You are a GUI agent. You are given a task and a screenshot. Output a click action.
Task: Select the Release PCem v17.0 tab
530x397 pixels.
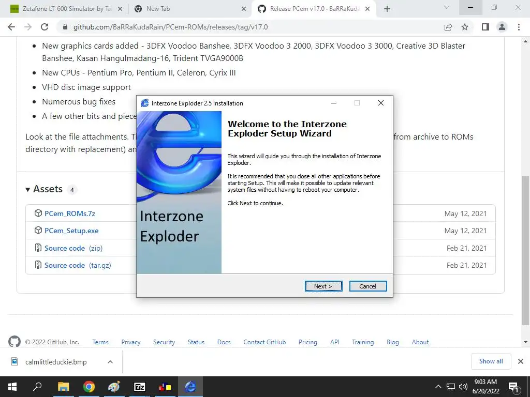[315, 9]
